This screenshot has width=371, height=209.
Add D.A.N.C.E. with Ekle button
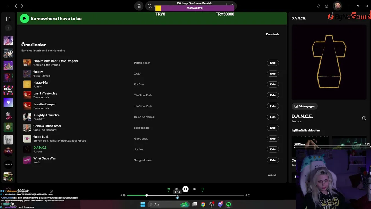(x=273, y=149)
